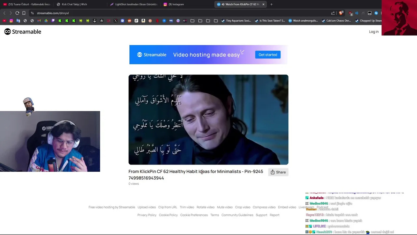
Task: Open the Brave Shields lion icon
Action: click(341, 13)
